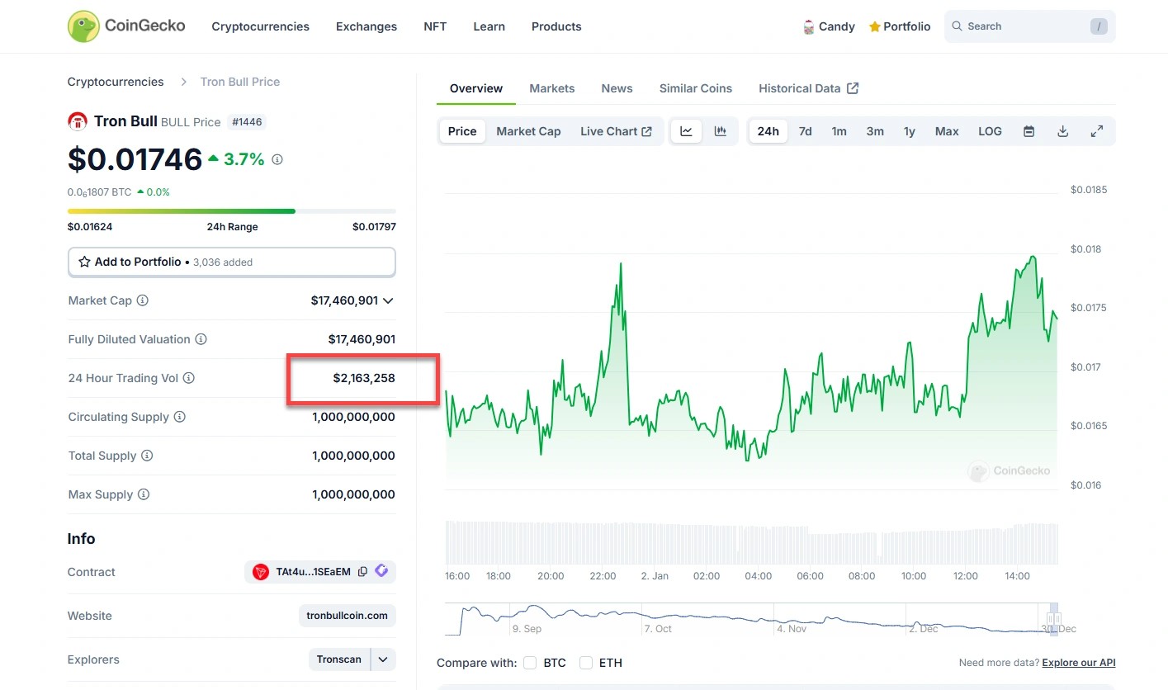Open the Similar Coins tab
The height and width of the screenshot is (690, 1168).
(x=695, y=88)
